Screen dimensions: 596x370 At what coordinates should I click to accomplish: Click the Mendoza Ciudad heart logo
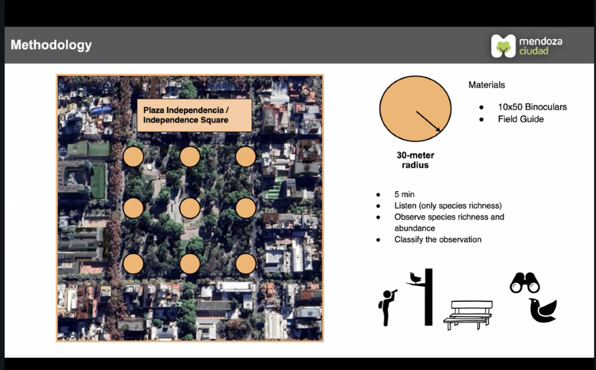pyautogui.click(x=503, y=46)
